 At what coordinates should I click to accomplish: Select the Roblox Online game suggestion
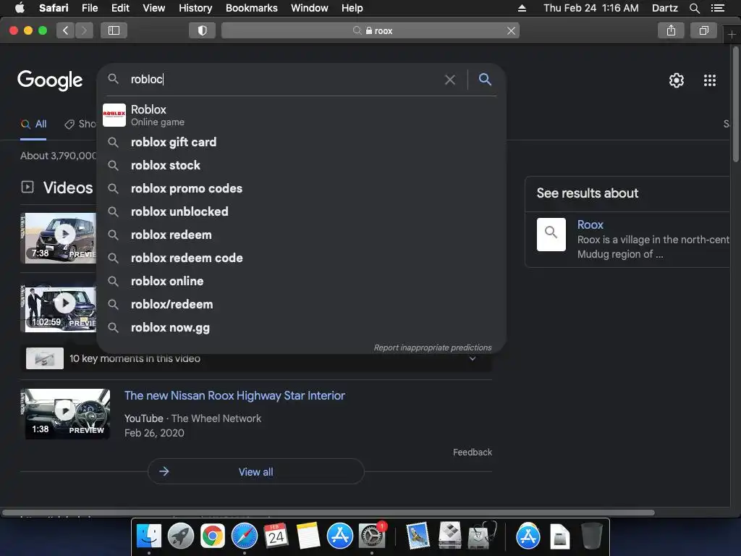pyautogui.click(x=301, y=115)
